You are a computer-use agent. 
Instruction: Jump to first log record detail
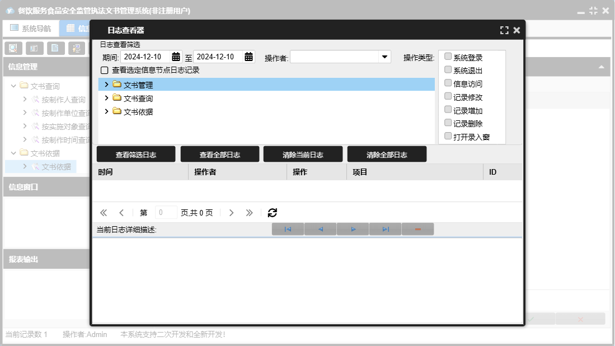tap(288, 229)
